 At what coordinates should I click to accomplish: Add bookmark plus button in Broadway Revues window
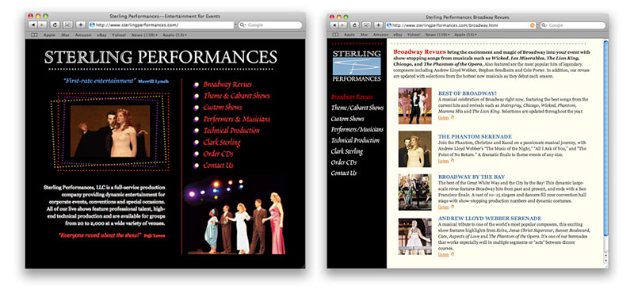(x=378, y=25)
